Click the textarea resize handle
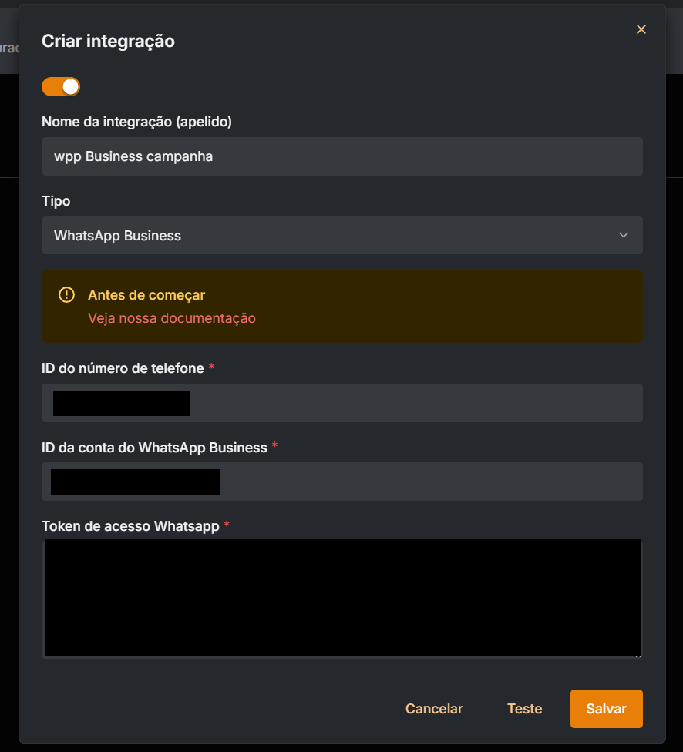This screenshot has height=752, width=683. click(x=638, y=654)
